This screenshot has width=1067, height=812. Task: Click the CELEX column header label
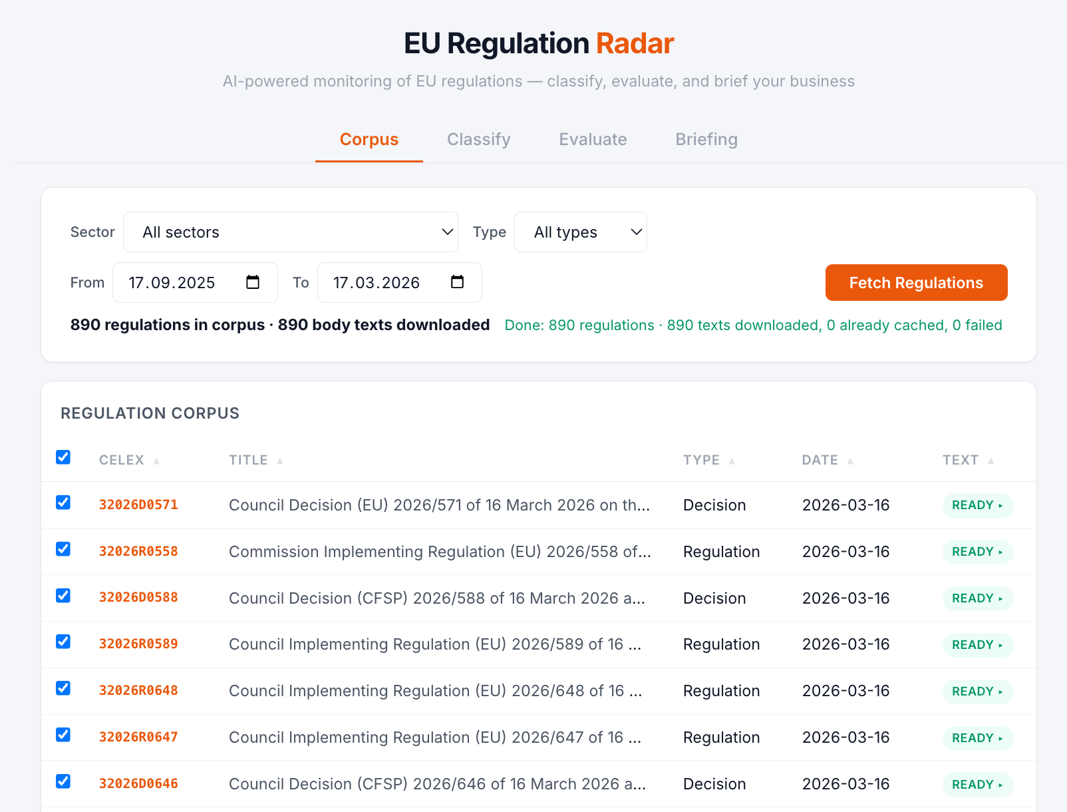click(x=122, y=461)
